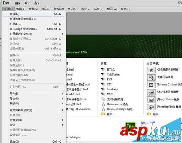Click the ColdFusion new document icon
This screenshot has height=143, width=182.
point(103,74)
